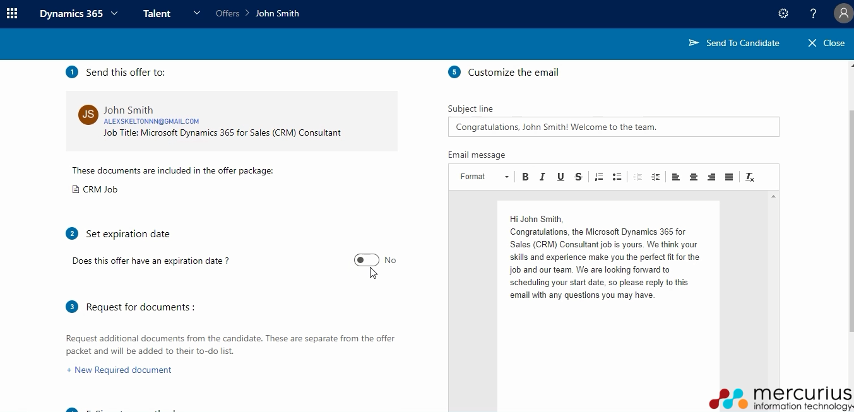Add a New Required document
Image resolution: width=854 pixels, height=412 pixels.
[119, 370]
